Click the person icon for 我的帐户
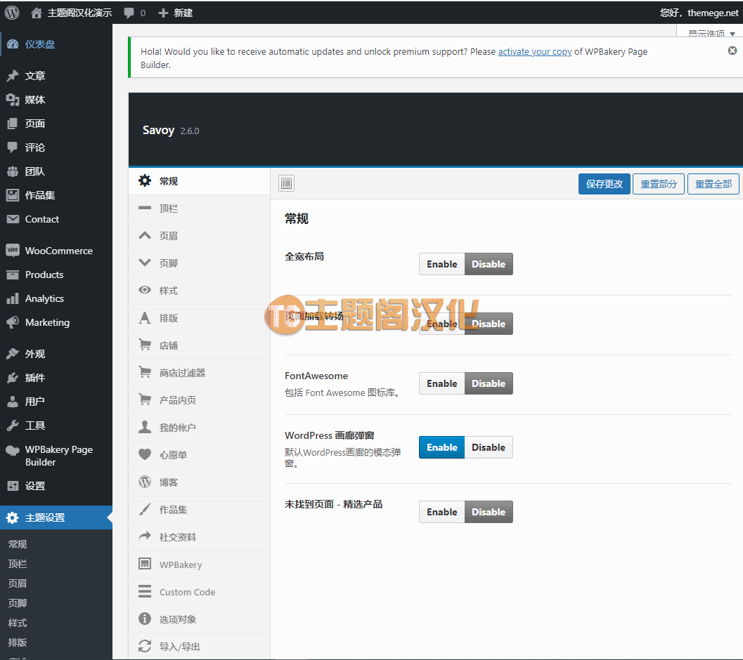743x660 pixels. tap(145, 427)
